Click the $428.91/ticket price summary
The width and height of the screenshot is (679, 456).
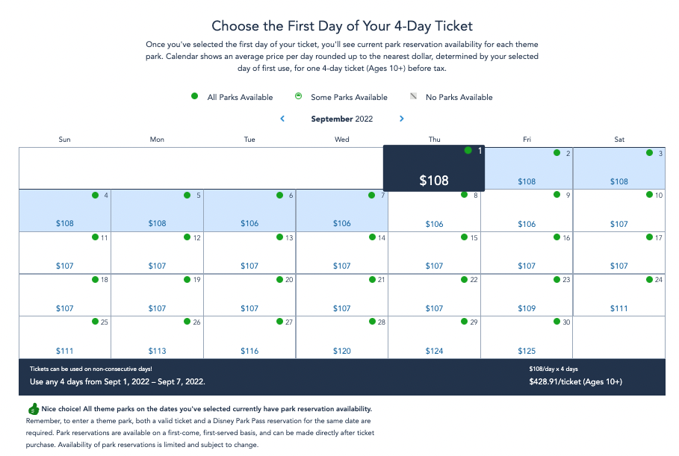coord(575,381)
